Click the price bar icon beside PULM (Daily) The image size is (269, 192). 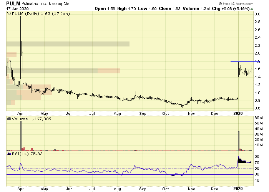coord(9,13)
